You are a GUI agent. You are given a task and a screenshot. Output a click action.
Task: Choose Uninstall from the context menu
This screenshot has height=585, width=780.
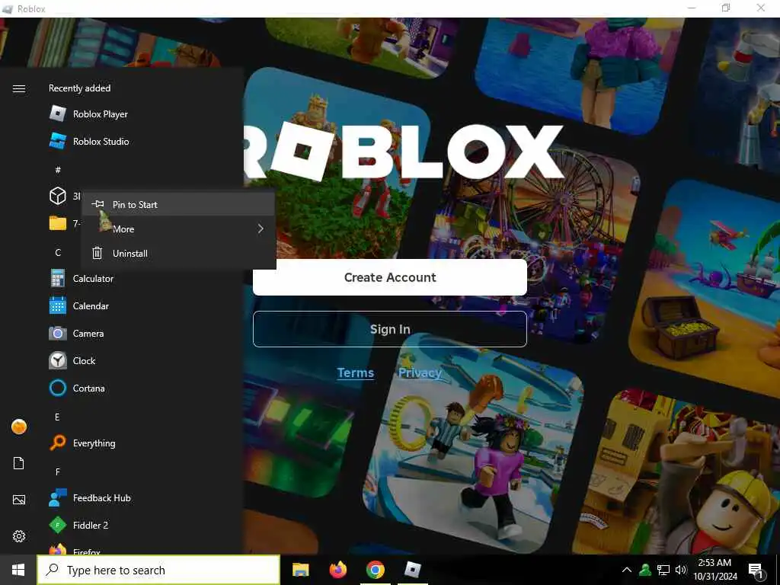point(179,253)
